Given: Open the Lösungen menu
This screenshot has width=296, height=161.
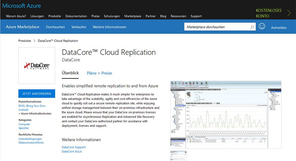Looking at the screenshot, I should 37,16.
